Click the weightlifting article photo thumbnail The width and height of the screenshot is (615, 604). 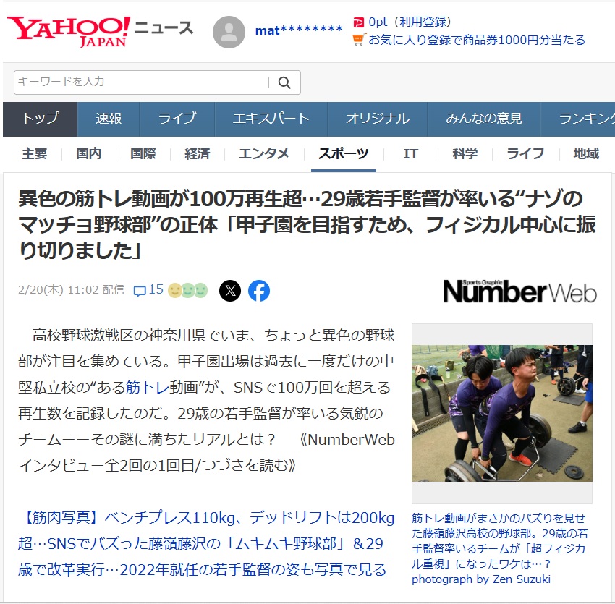coord(502,413)
